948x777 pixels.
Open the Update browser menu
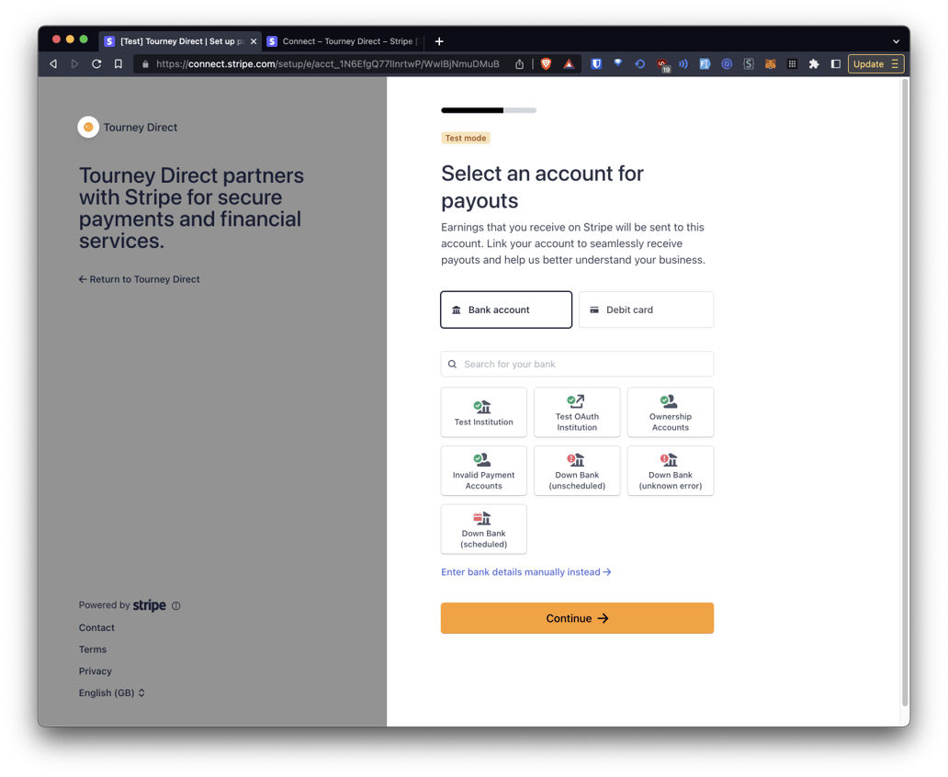click(875, 63)
